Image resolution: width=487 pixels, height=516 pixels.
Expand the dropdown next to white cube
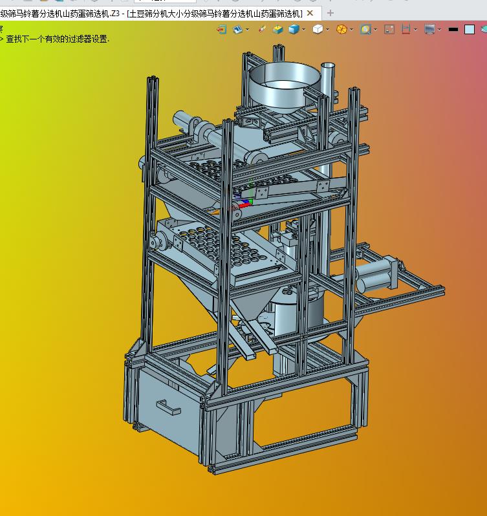327,30
